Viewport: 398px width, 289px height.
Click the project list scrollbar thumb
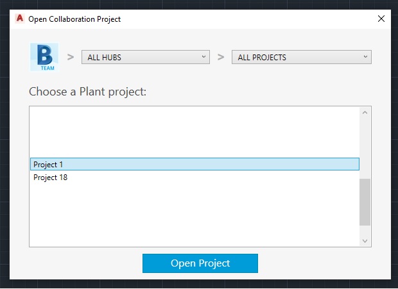365,202
